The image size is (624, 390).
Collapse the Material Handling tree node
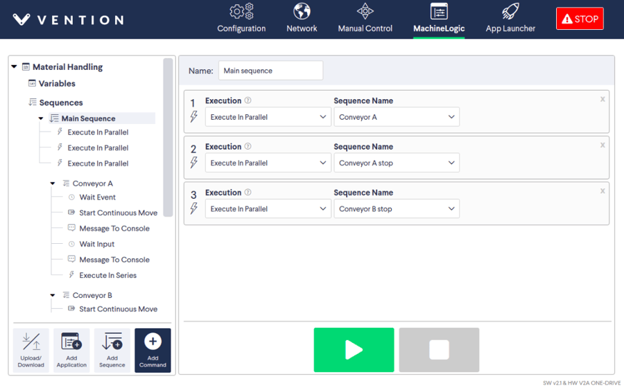tap(14, 67)
